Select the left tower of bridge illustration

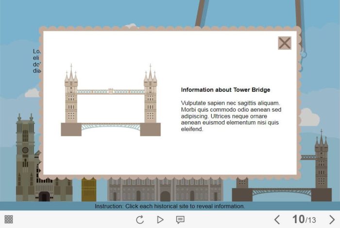(71, 99)
